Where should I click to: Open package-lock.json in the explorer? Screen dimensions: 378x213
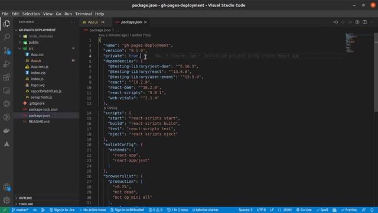(43, 109)
